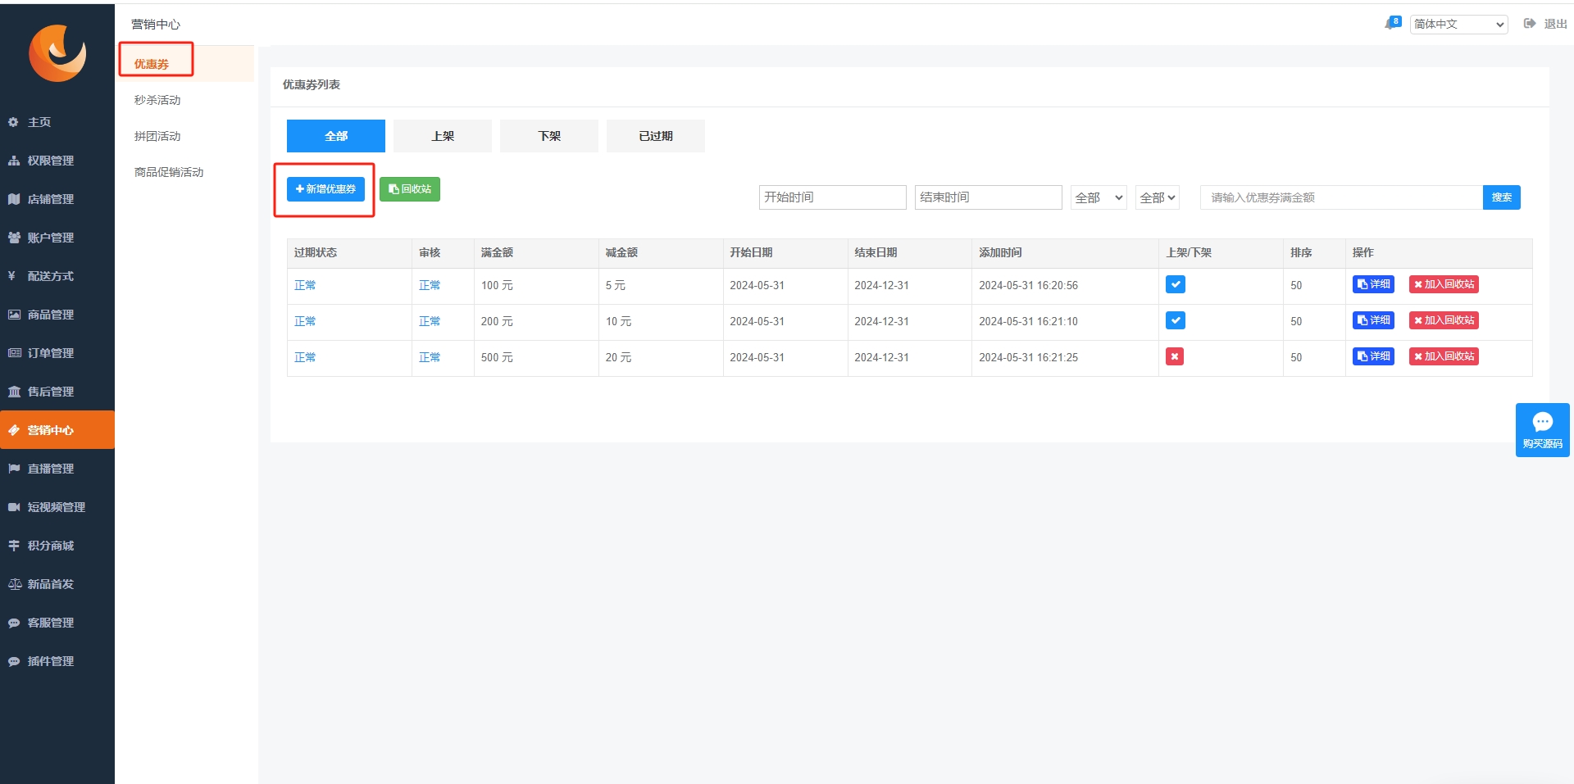
Task: Click the map icon beside 店铺管理
Action: [x=13, y=199]
